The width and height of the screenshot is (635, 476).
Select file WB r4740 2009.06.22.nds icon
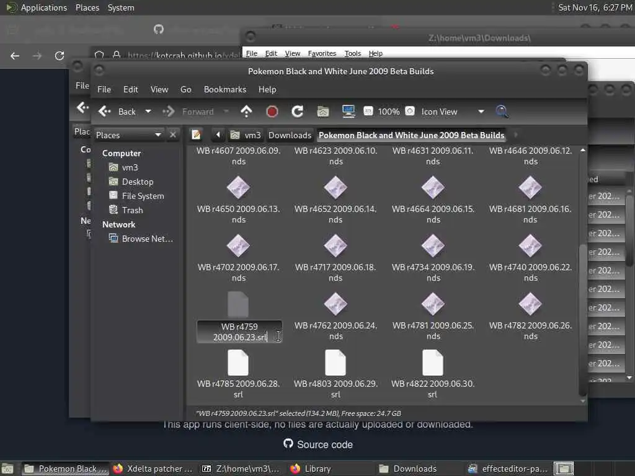tap(530, 246)
